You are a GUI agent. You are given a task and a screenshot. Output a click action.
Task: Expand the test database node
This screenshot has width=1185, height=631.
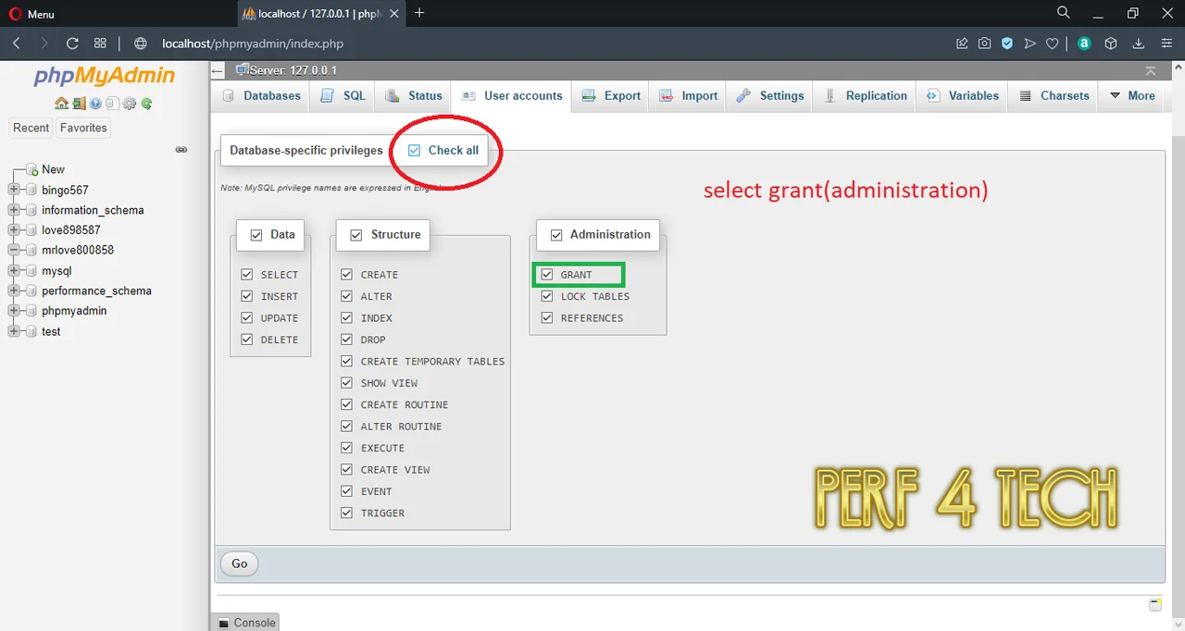point(14,331)
